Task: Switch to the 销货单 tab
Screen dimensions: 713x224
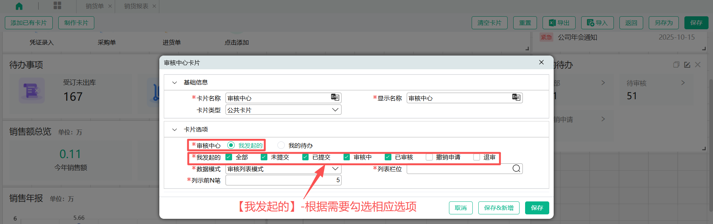Action: click(94, 6)
